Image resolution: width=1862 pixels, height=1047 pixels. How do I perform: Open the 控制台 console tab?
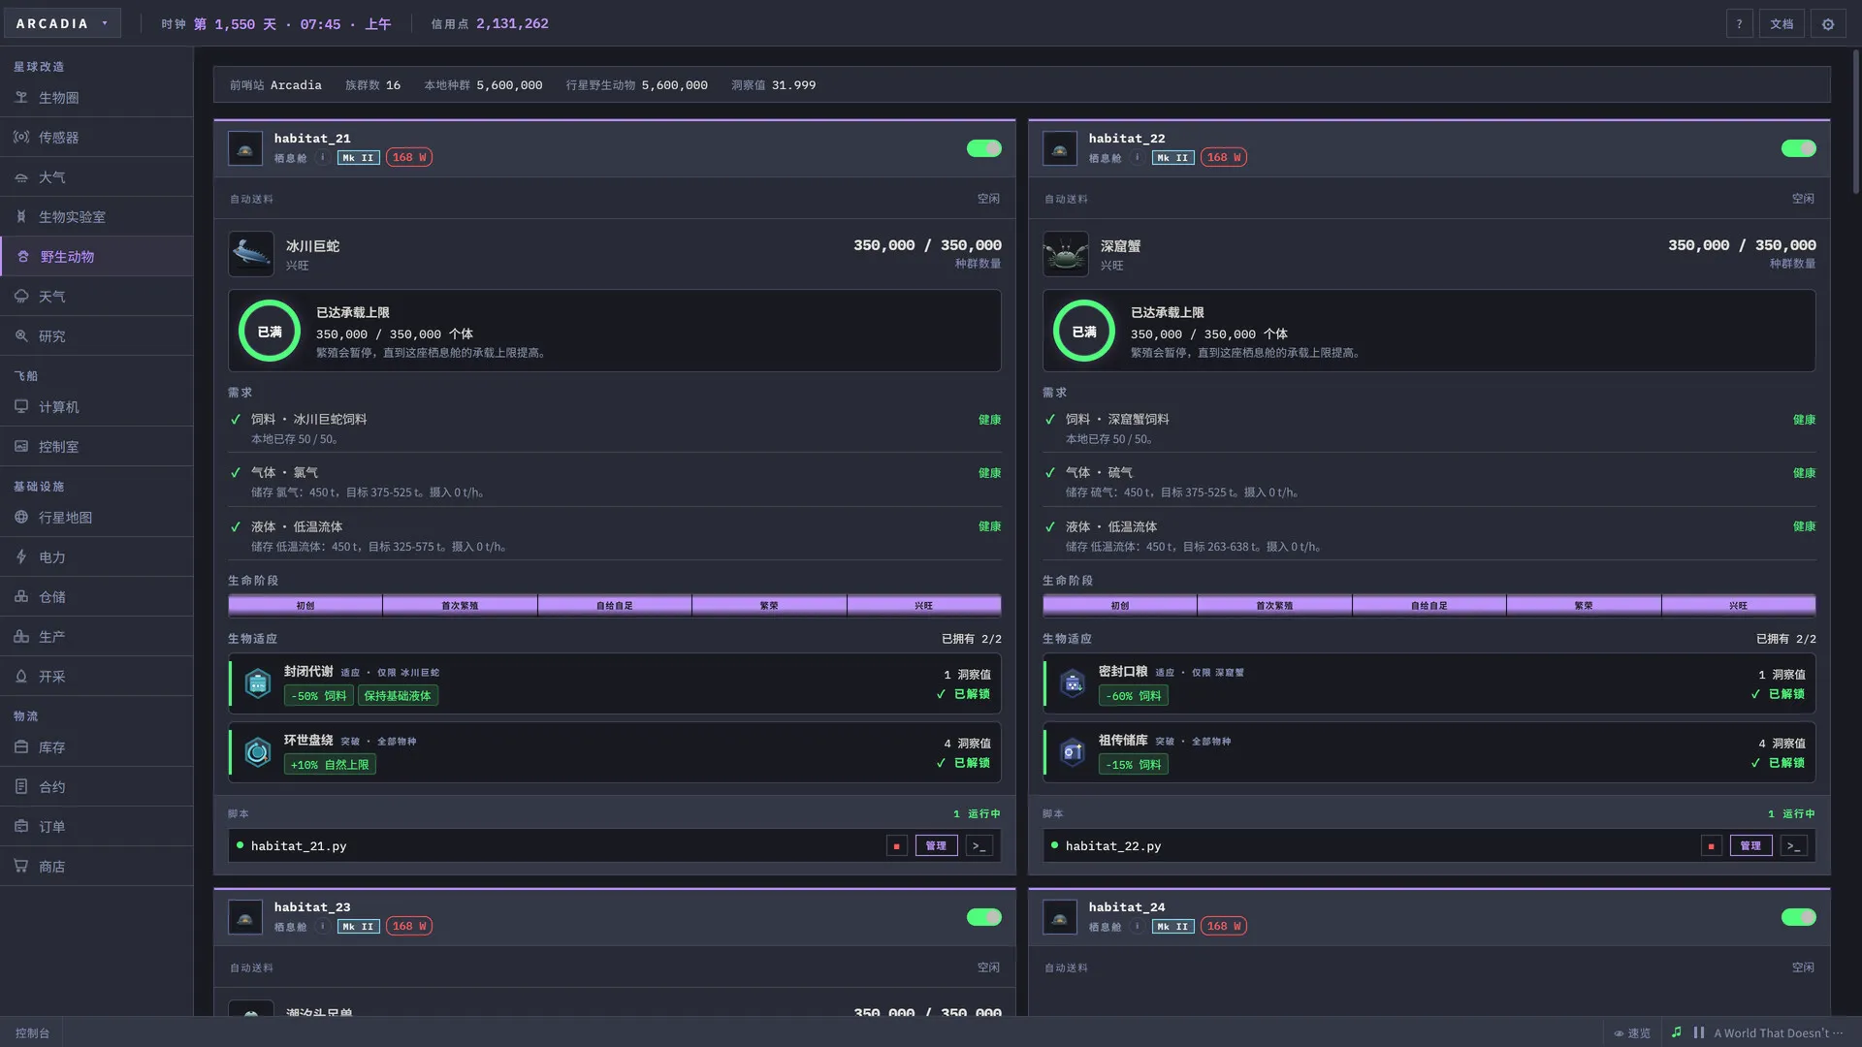(32, 1033)
